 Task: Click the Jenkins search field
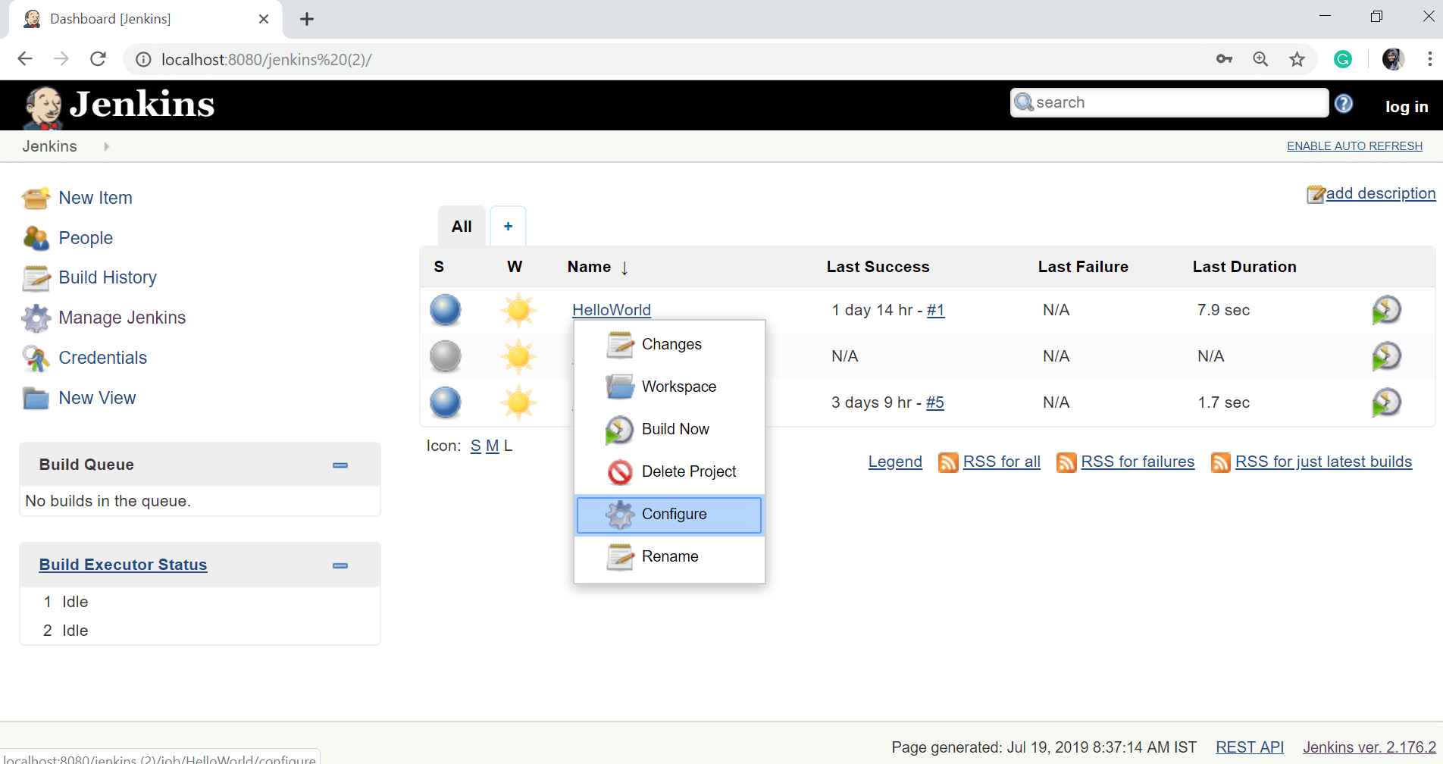click(x=1169, y=103)
